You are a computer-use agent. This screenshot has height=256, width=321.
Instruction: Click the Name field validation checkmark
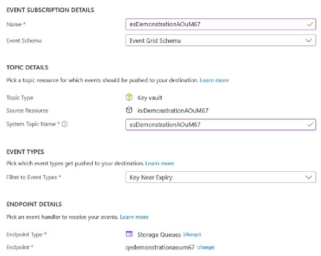tap(310, 24)
